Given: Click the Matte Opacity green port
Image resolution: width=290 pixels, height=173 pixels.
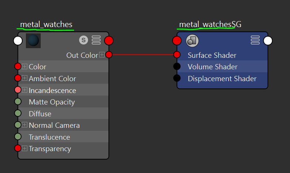Looking at the screenshot, I should point(18,102).
